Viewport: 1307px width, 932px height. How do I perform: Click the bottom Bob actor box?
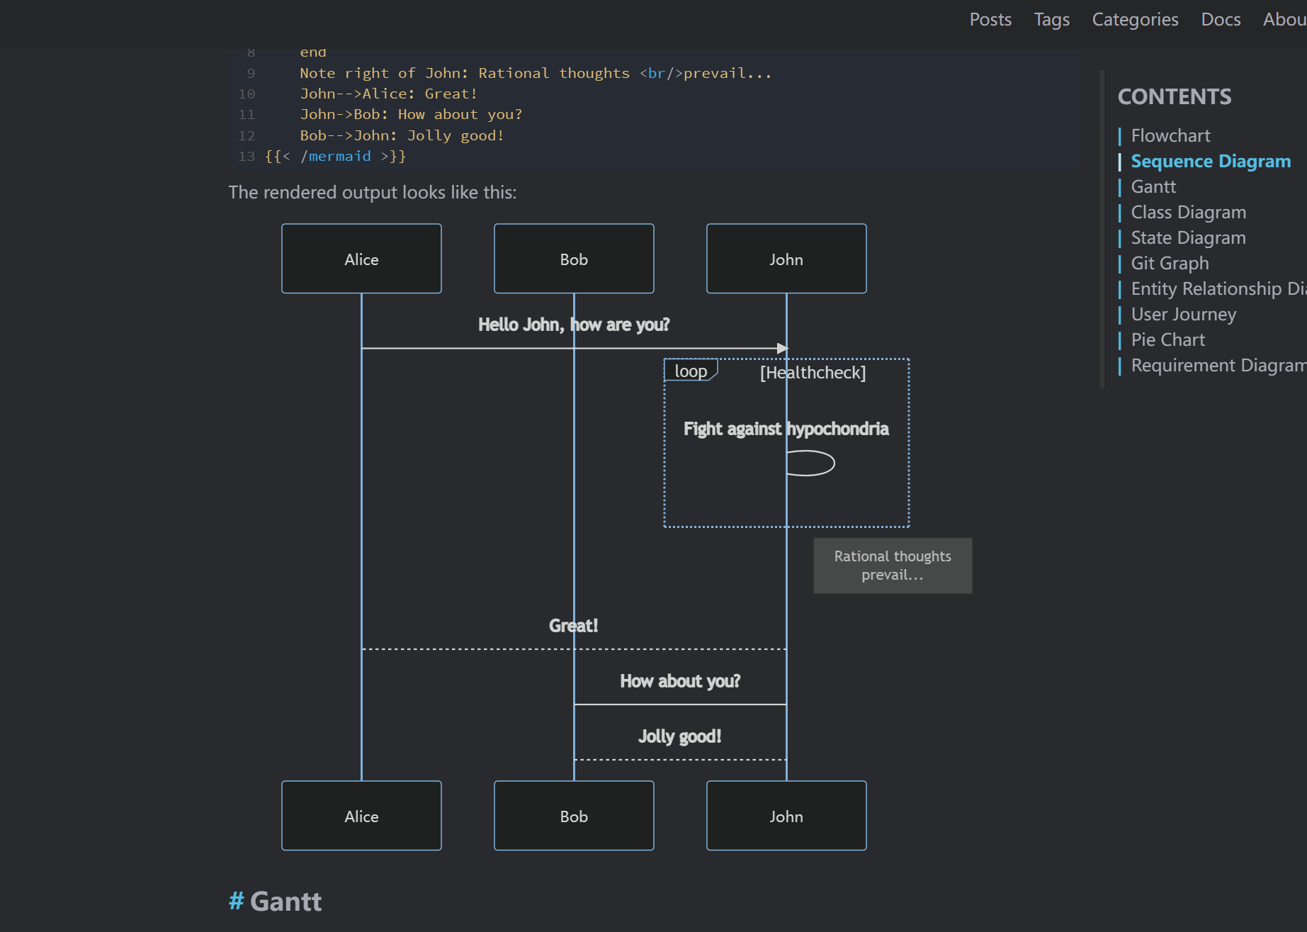pyautogui.click(x=574, y=816)
